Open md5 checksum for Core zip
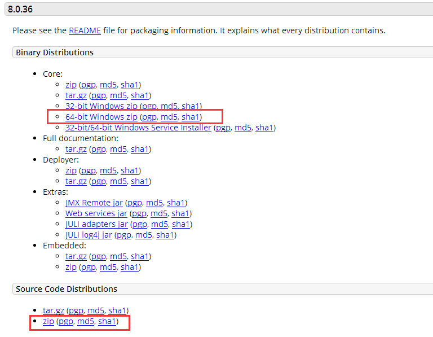The height and width of the screenshot is (337, 433). click(x=108, y=85)
